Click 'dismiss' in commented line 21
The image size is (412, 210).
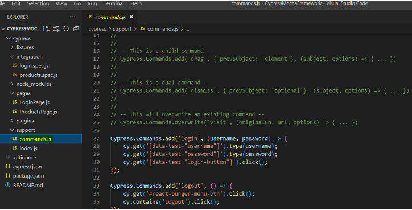point(202,90)
